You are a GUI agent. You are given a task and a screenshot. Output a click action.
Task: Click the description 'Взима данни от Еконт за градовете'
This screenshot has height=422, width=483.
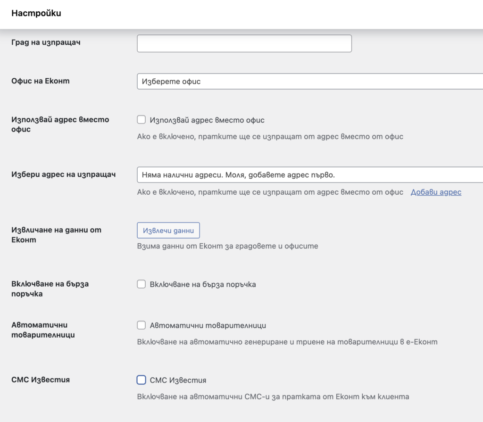pos(227,246)
